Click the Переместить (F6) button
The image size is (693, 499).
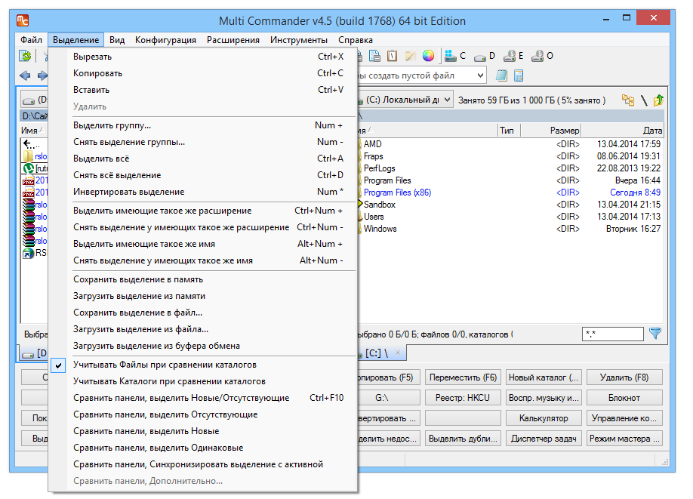pos(463,377)
